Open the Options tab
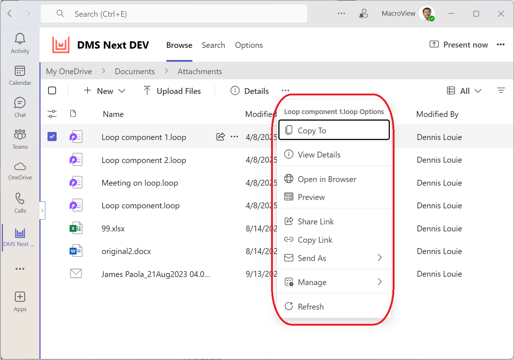This screenshot has width=514, height=360. 249,45
